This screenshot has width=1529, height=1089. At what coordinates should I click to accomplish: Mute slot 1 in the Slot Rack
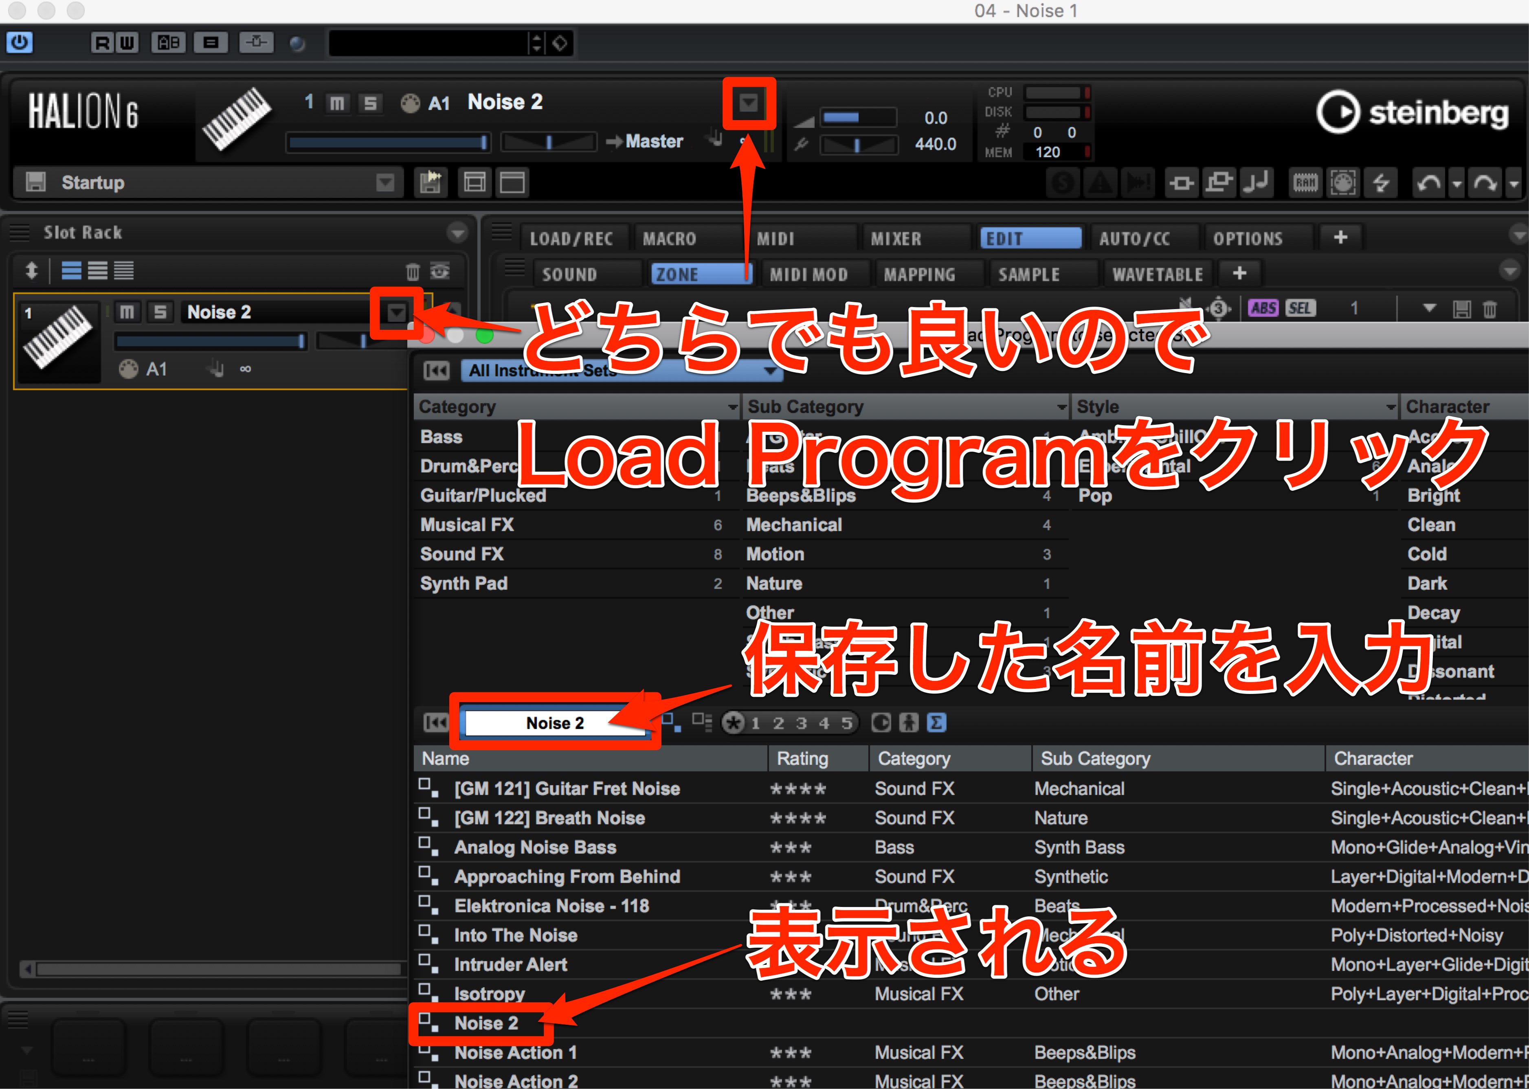(127, 312)
